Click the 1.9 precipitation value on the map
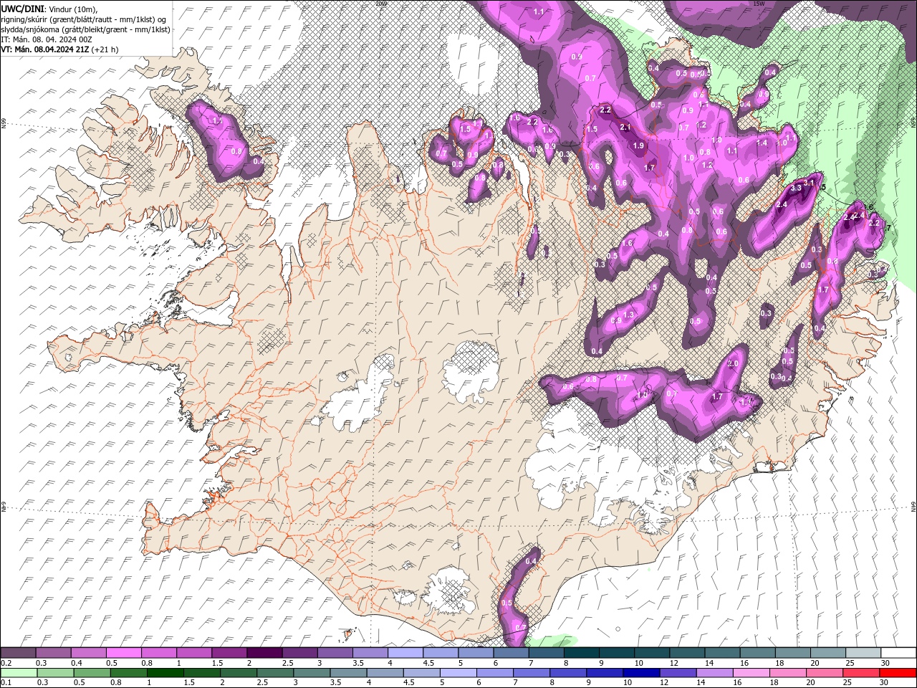The height and width of the screenshot is (688, 917). (638, 145)
